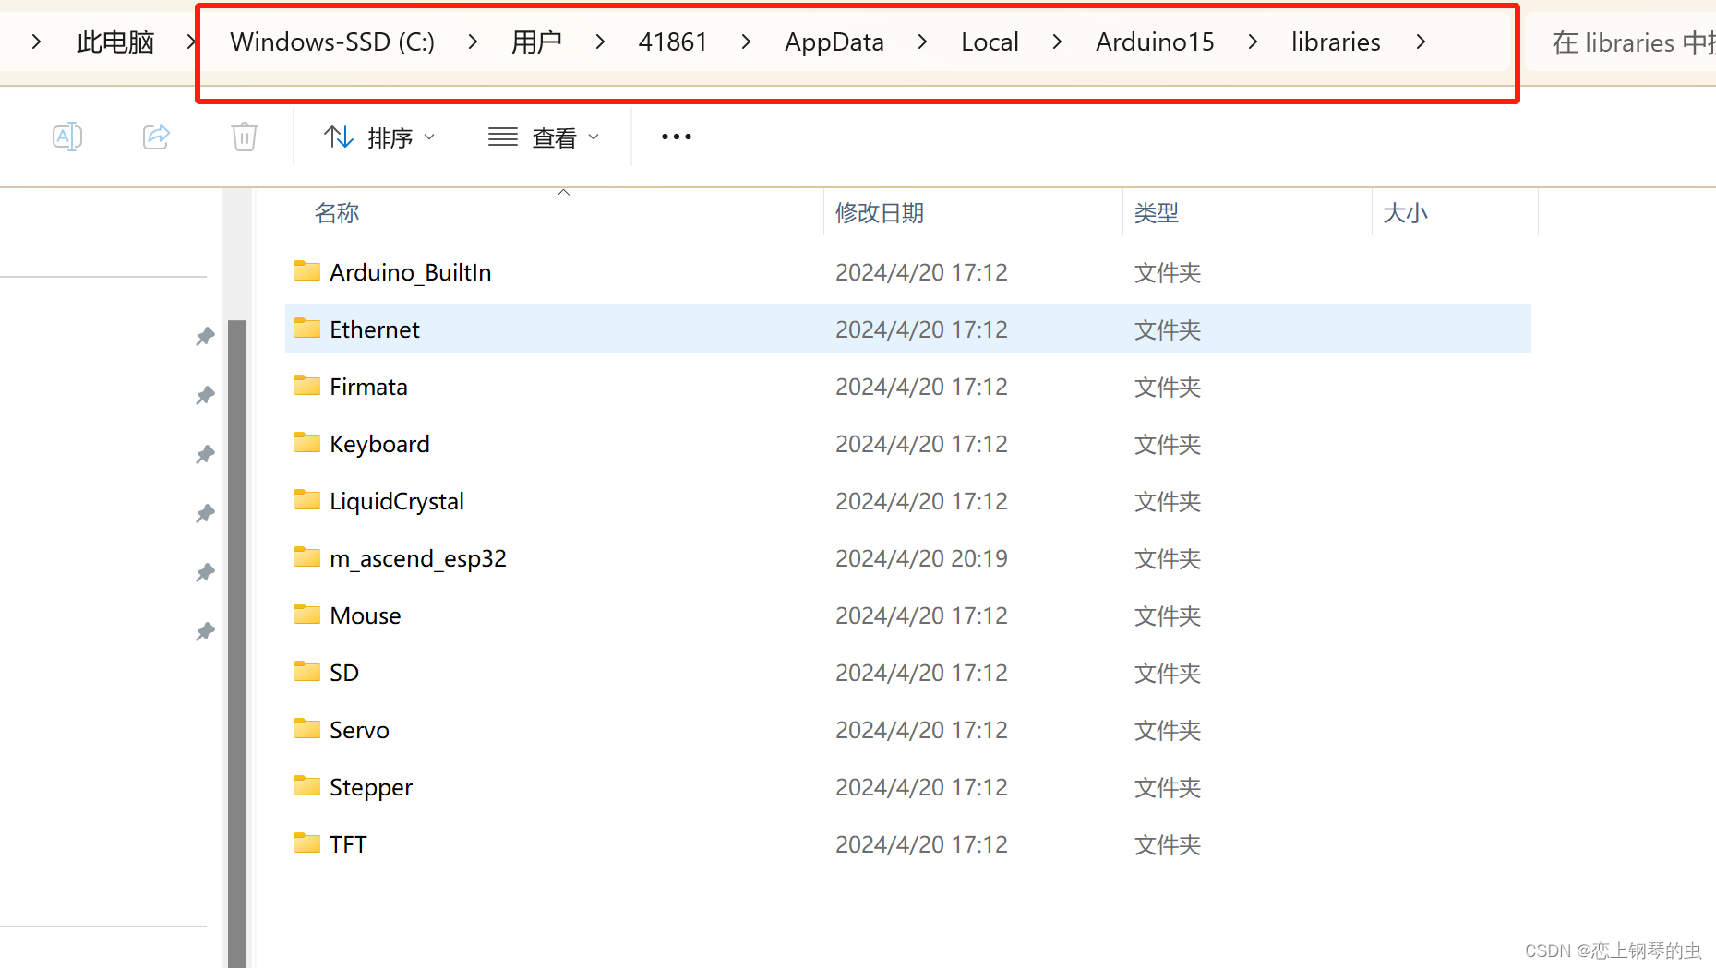Viewport: 1716px width, 968px height.
Task: Expand chevron after libraries breadcrumb
Action: coord(1421,42)
